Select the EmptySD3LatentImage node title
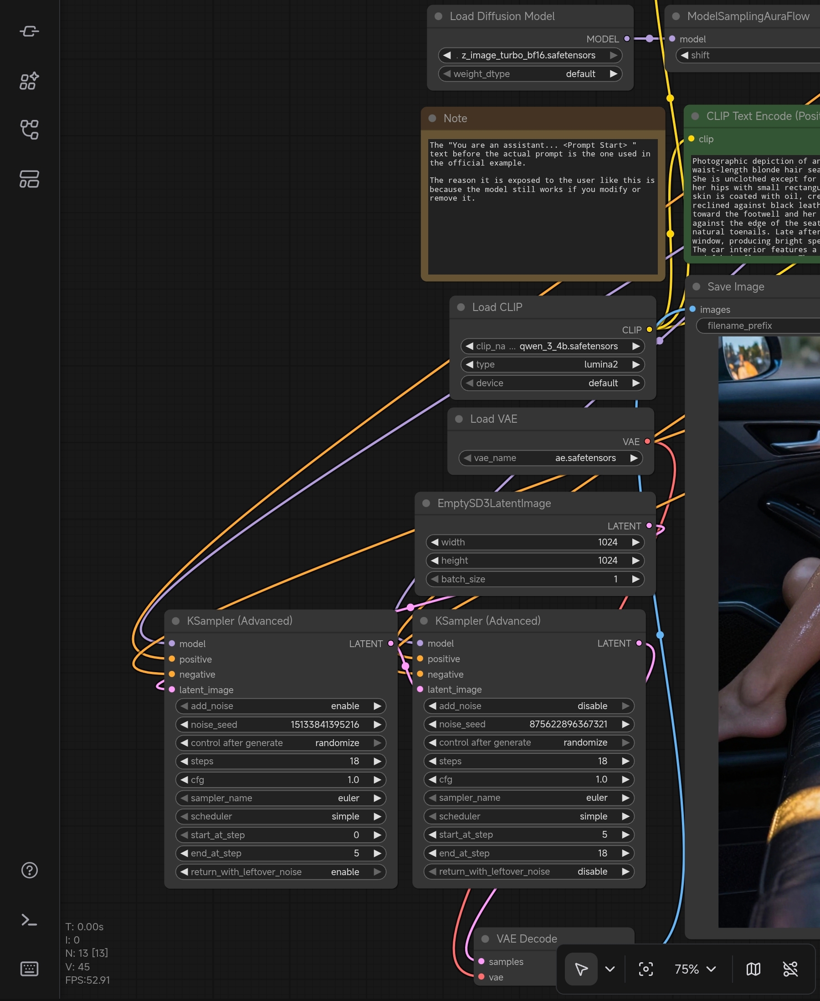 tap(494, 503)
